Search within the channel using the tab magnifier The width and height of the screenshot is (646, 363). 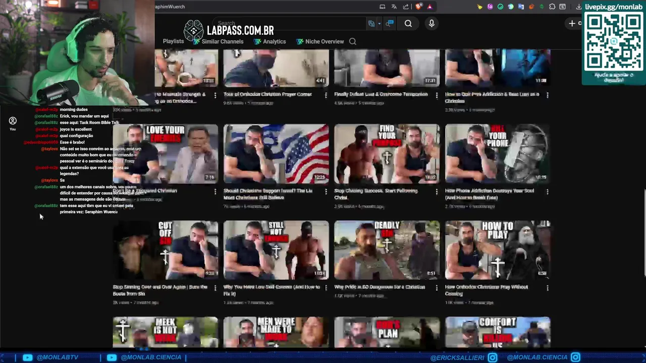(x=353, y=41)
